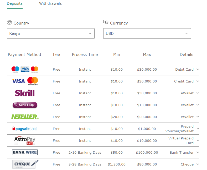Screen dimensions: 207x170
Task: Click the Skrill 1-Tap logo
Action: (x=25, y=105)
